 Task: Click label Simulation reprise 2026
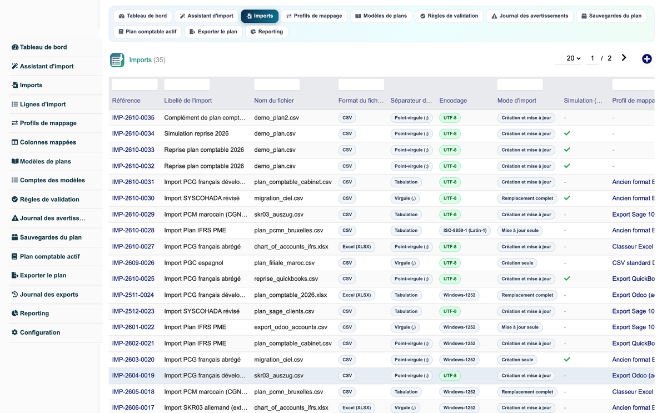pos(197,134)
